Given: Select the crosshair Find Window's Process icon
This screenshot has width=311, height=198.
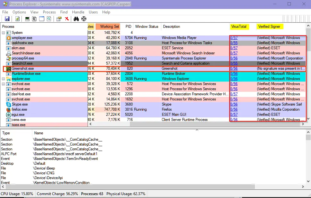Looking at the screenshot, I should [84, 19].
